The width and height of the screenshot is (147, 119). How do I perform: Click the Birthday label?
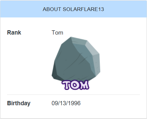point(19,103)
